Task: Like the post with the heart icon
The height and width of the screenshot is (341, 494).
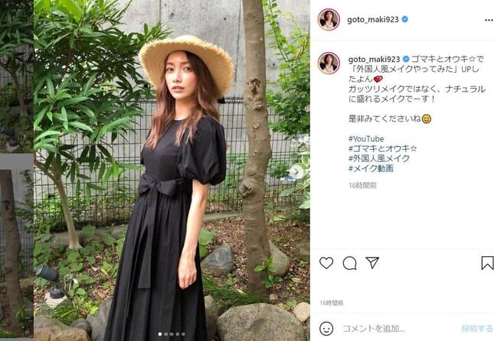Action: (326, 263)
